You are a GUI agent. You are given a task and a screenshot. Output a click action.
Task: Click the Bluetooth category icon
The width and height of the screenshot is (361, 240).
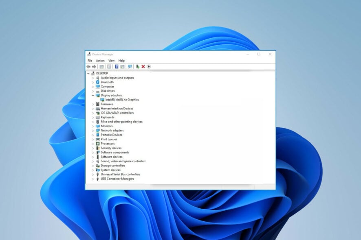pyautogui.click(x=98, y=82)
